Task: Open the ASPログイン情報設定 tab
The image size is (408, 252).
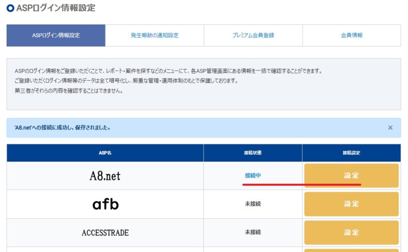Action: coord(56,36)
